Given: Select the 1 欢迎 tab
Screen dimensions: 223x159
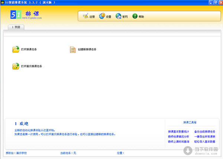Looking at the screenshot, I should tap(16, 27).
